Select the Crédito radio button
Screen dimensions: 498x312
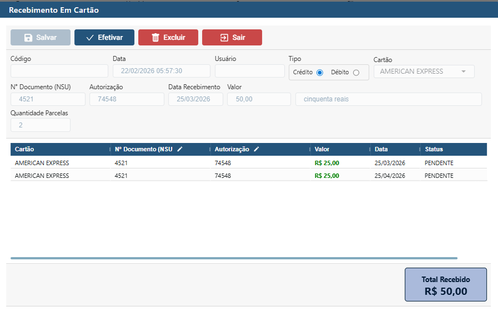(x=320, y=73)
